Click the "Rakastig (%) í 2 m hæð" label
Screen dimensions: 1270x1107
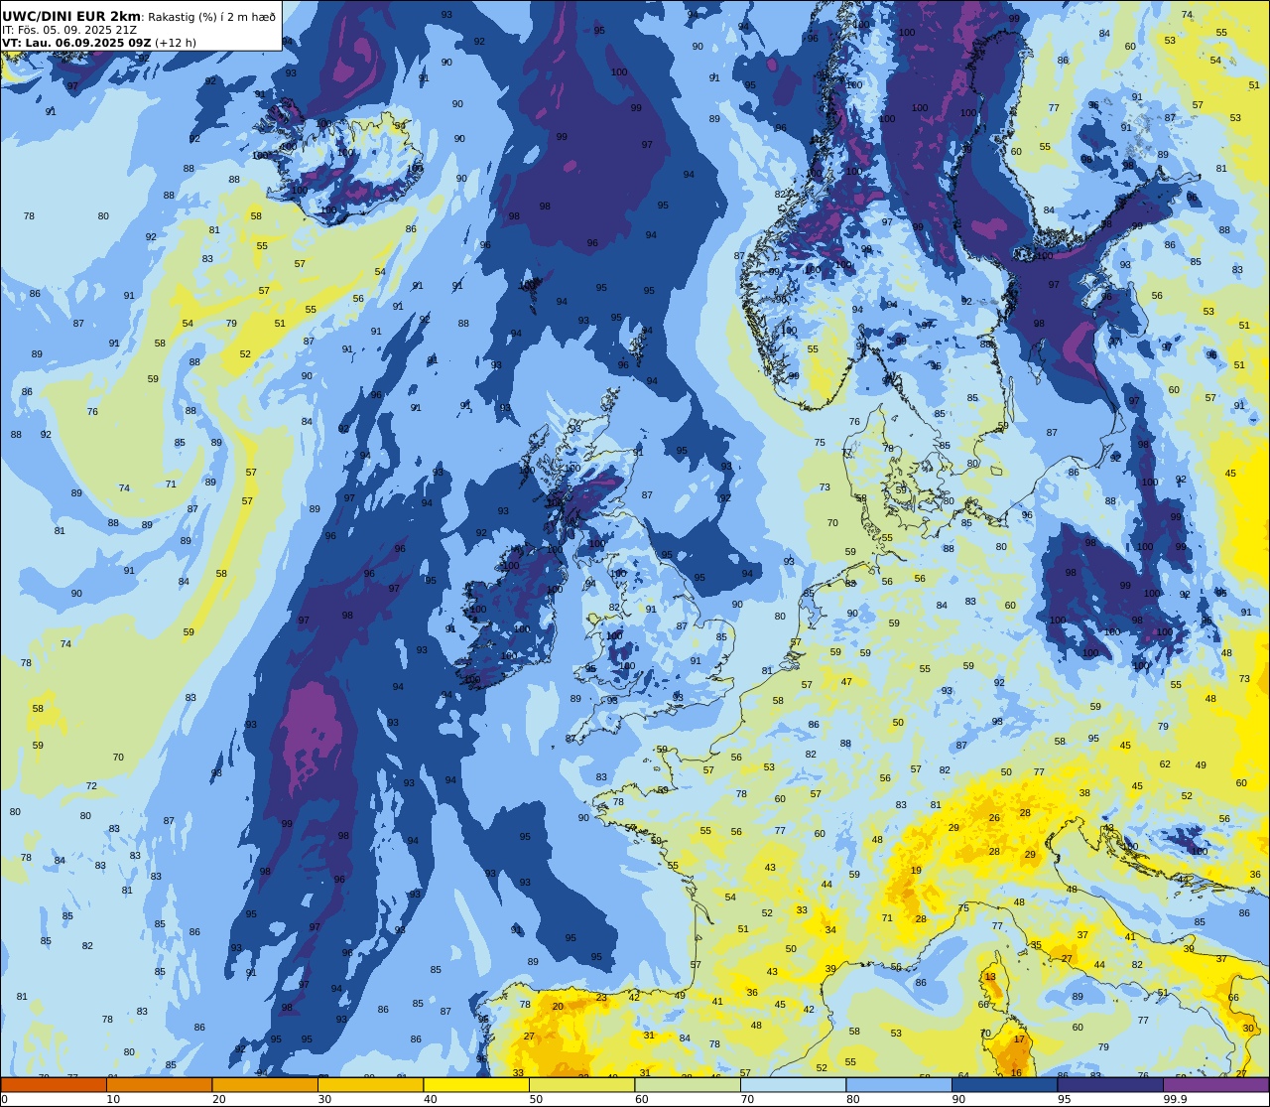pyautogui.click(x=212, y=17)
